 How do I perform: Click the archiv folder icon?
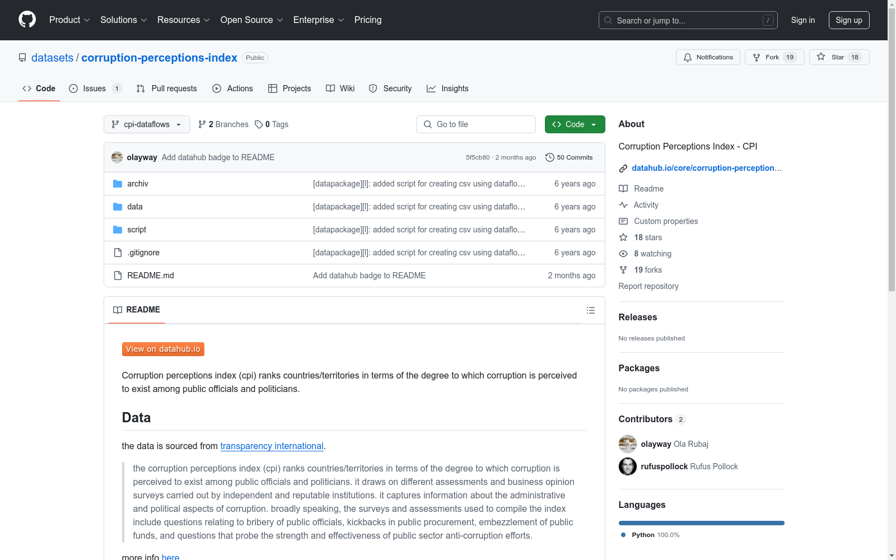[118, 184]
